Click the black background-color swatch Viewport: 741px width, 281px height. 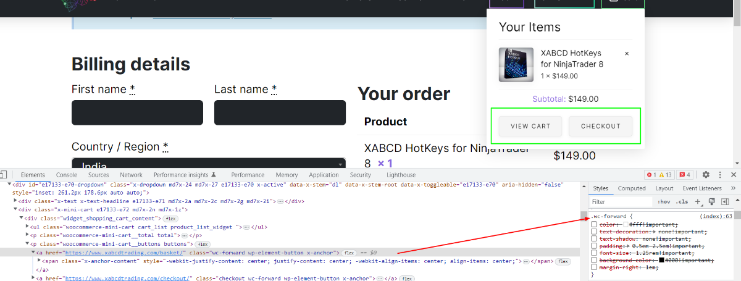tap(661, 260)
